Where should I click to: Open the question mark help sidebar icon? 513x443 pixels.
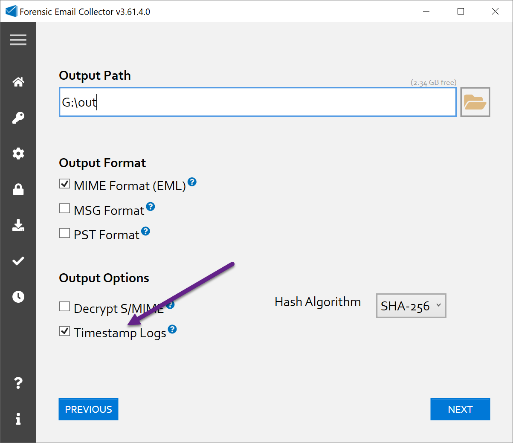point(18,383)
